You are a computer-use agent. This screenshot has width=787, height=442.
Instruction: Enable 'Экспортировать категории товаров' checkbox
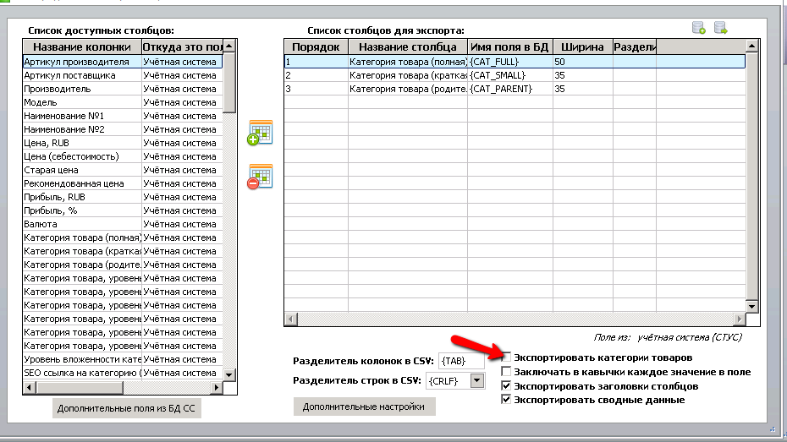[x=506, y=357]
